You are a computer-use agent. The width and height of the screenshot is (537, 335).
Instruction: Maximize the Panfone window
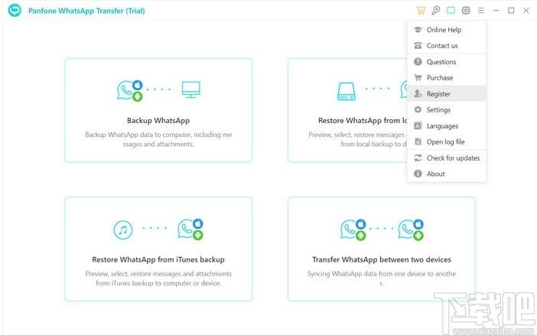point(511,10)
